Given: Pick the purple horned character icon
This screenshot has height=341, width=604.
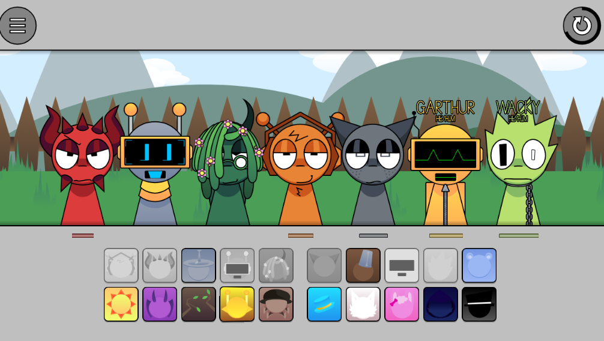Looking at the screenshot, I should click(x=160, y=304).
